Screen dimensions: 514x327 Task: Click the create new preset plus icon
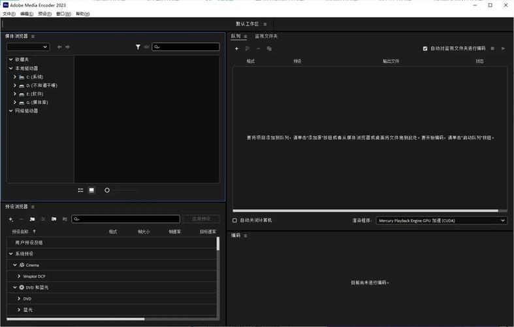tap(11, 219)
